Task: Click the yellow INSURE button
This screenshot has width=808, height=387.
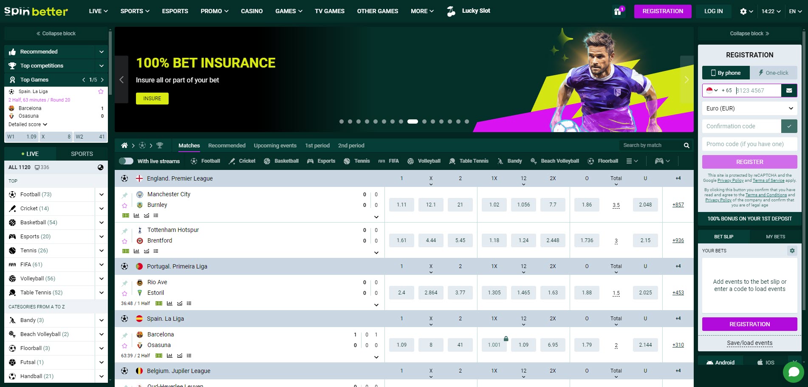Action: (x=152, y=99)
